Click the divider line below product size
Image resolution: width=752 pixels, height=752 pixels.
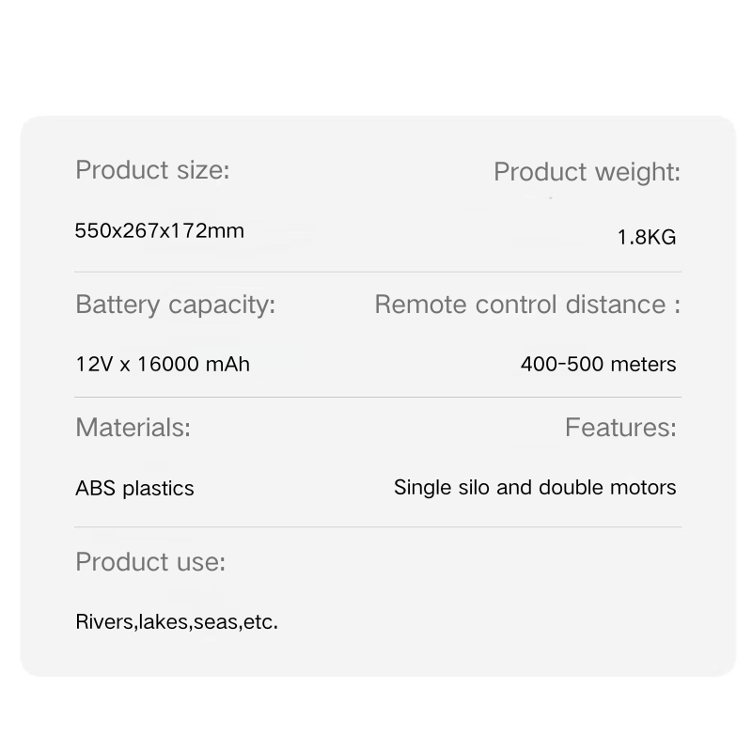(378, 272)
